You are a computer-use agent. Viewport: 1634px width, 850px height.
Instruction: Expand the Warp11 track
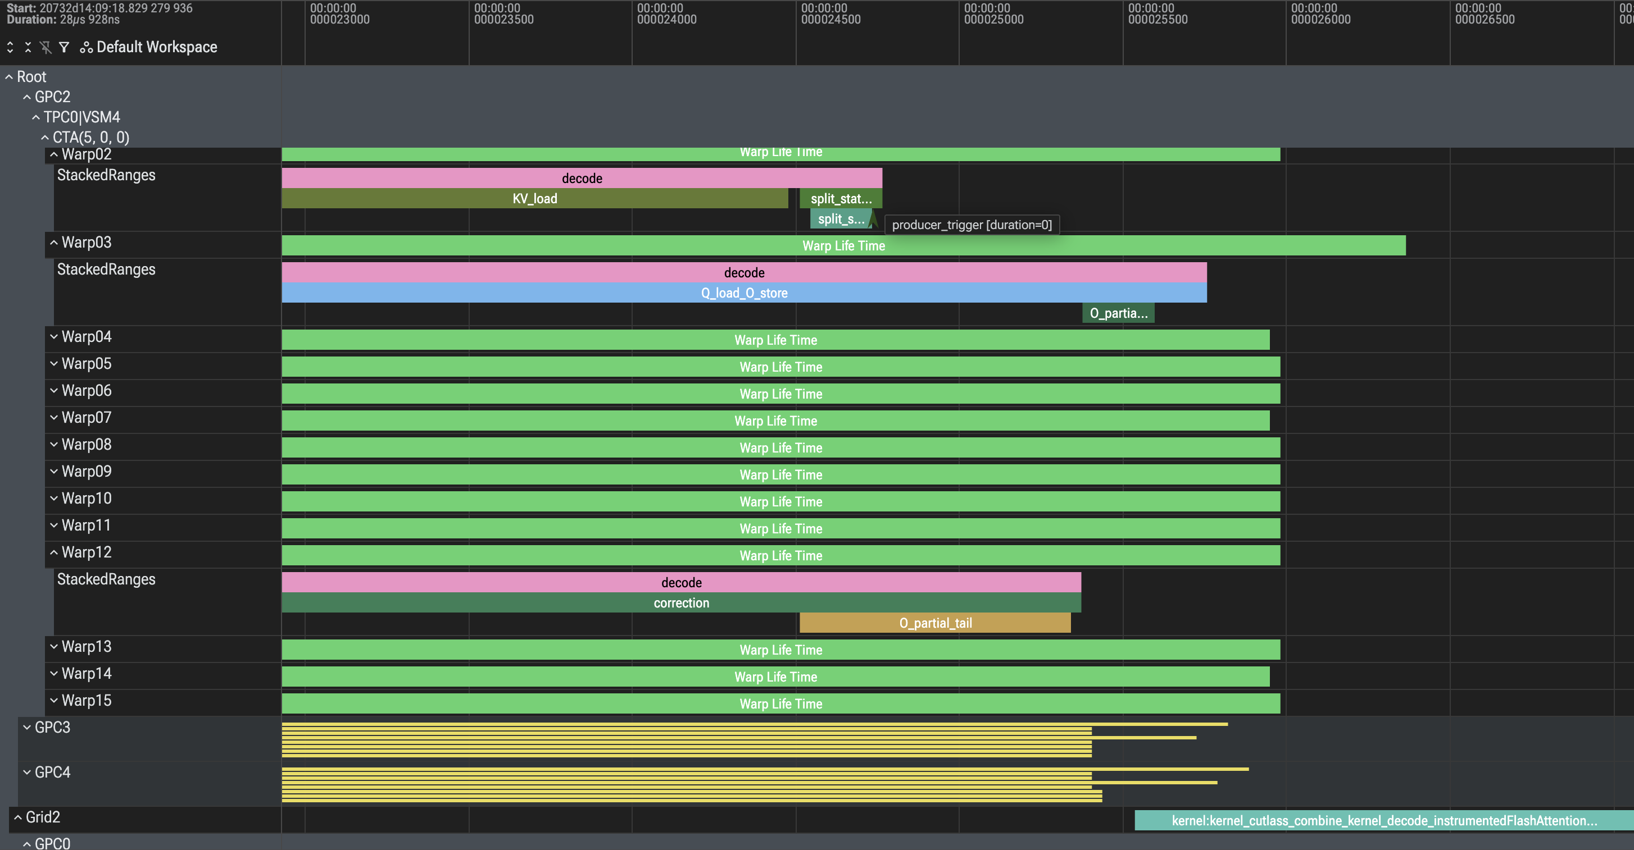[54, 525]
